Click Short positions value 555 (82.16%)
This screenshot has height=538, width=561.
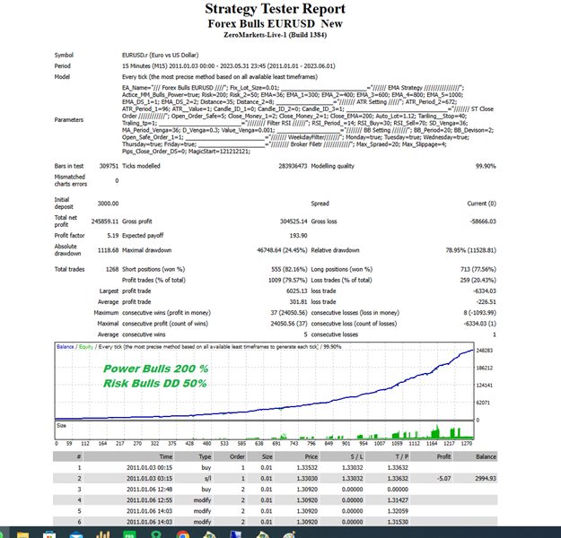[x=289, y=269]
